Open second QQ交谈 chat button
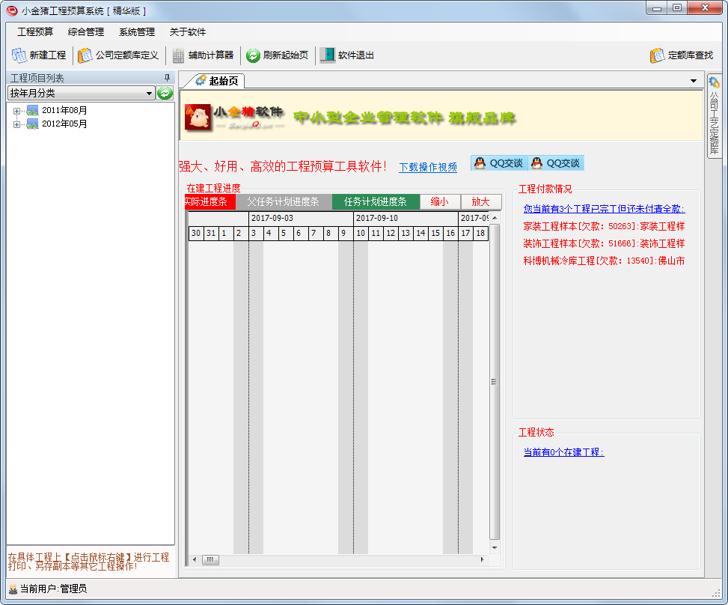The height and width of the screenshot is (605, 728). 556,163
